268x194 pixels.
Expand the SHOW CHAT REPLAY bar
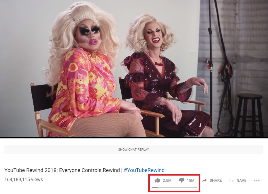tap(134, 150)
